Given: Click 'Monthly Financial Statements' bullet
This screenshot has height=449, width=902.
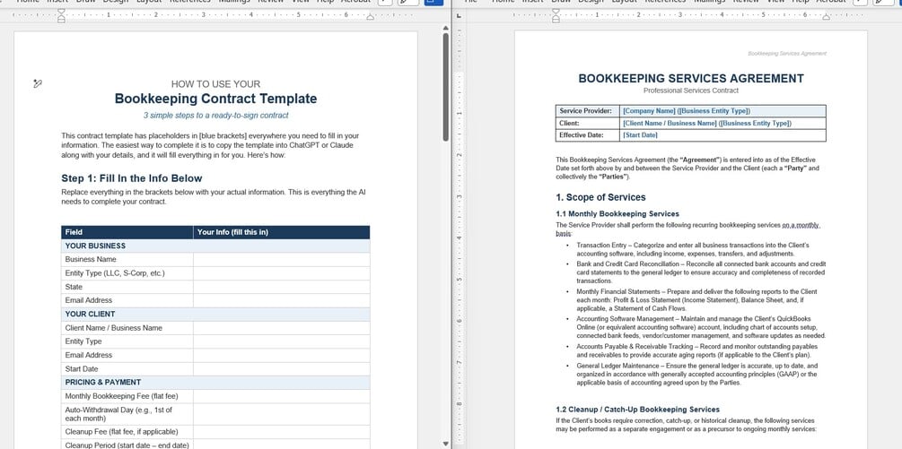Looking at the screenshot, I should tap(696, 300).
